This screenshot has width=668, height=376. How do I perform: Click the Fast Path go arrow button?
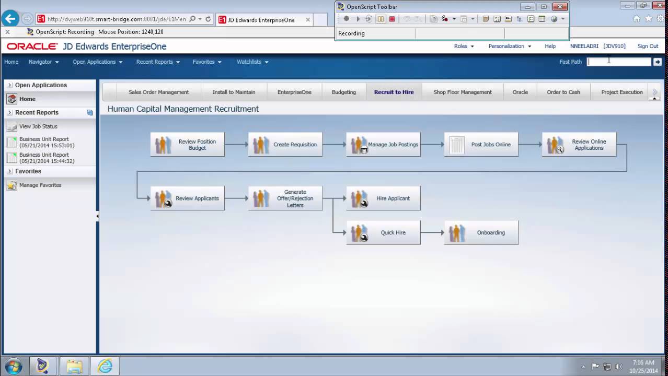coord(658,62)
